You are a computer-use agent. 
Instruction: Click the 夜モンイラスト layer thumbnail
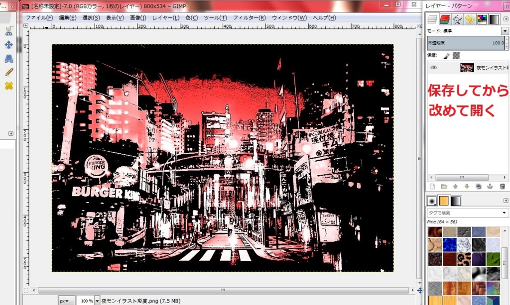click(x=467, y=68)
